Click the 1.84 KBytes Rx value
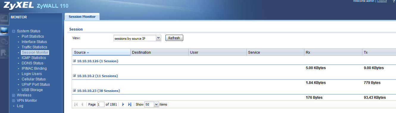 (x=316, y=83)
